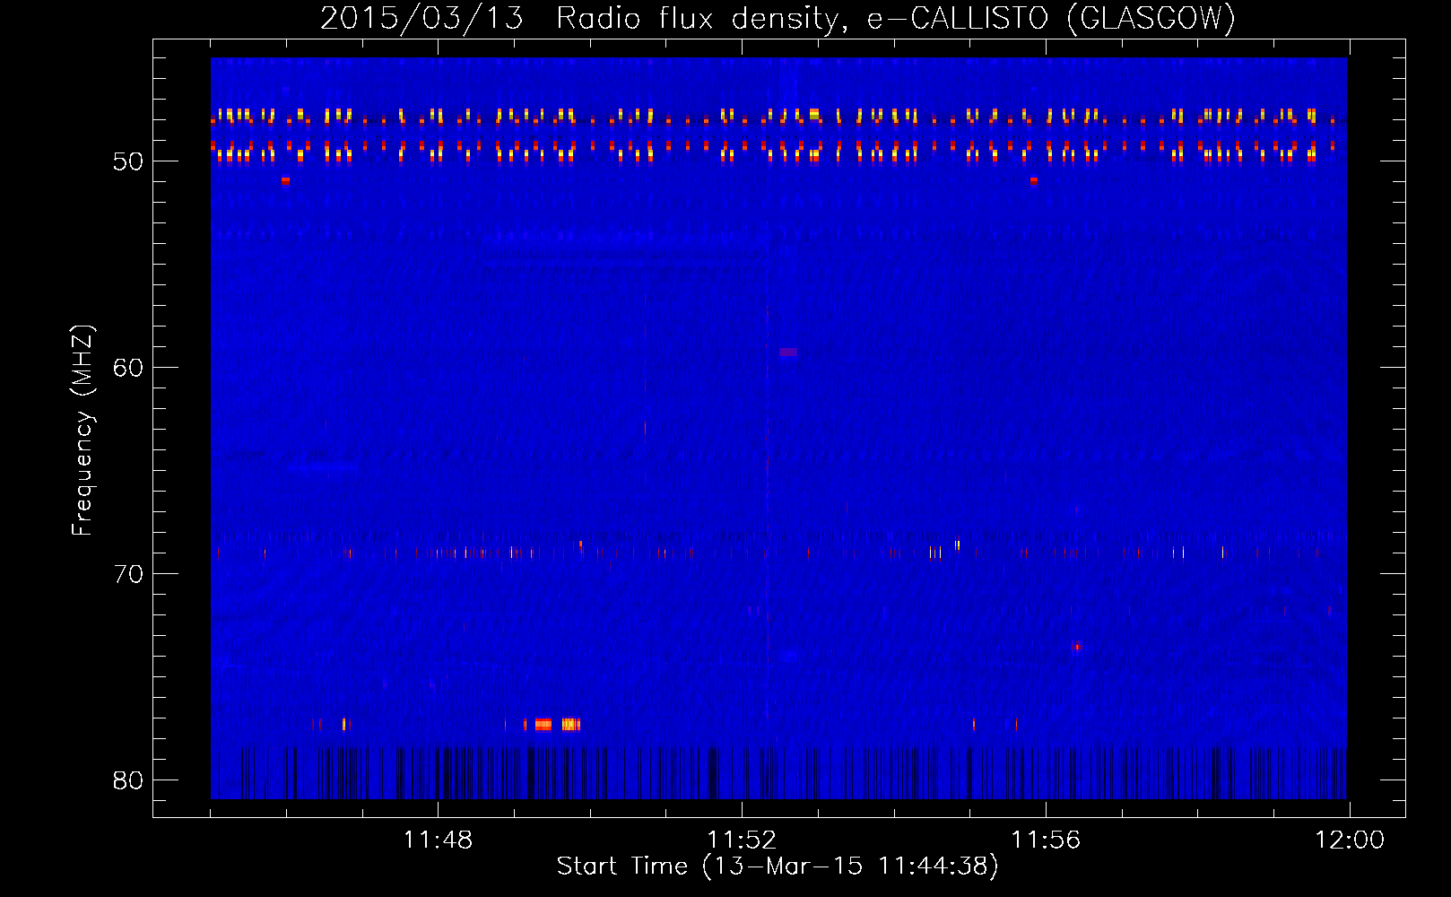The image size is (1451, 897).
Task: Click the 12:00 time tick label
Action: (x=1350, y=840)
